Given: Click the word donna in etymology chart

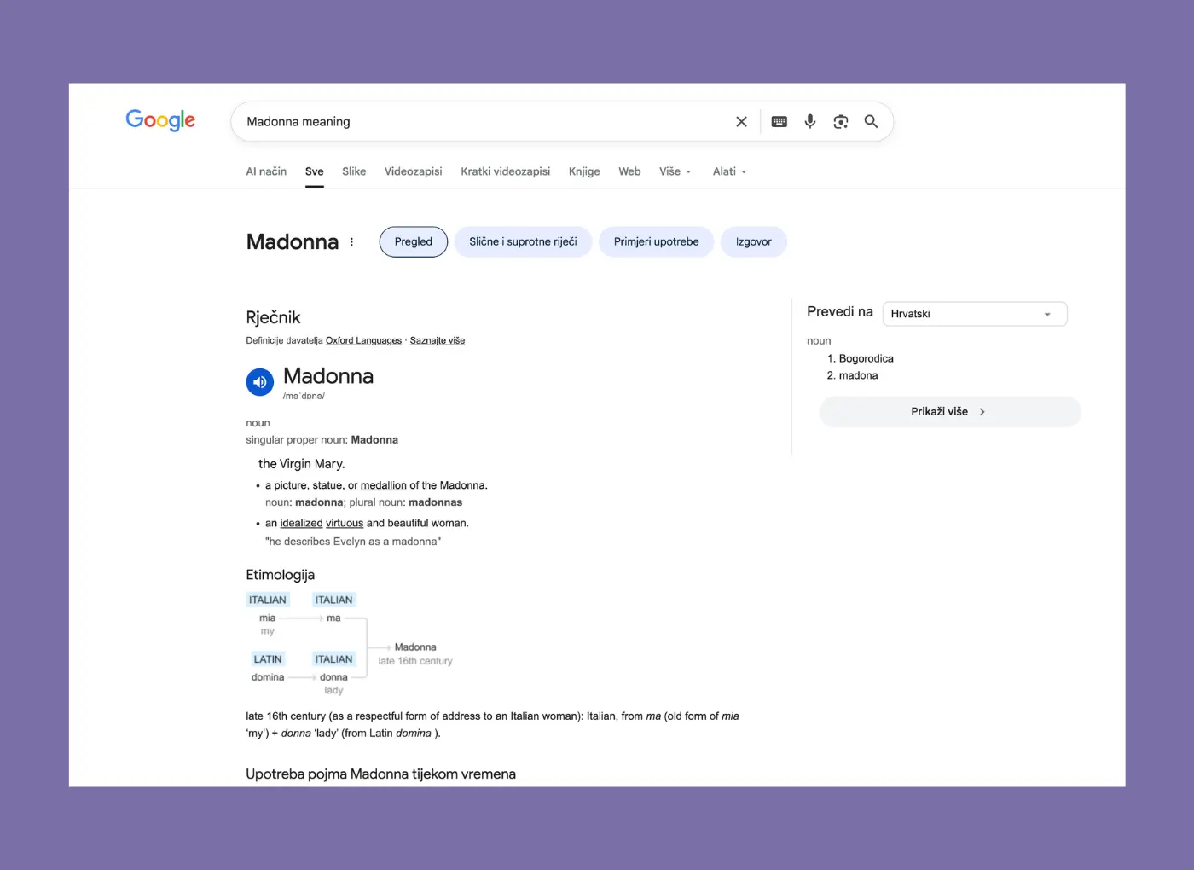Looking at the screenshot, I should pyautogui.click(x=333, y=677).
